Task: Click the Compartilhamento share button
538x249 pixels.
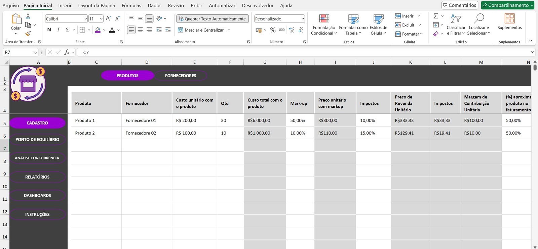Action: (x=507, y=5)
